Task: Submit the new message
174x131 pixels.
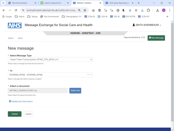Action: tap(14, 114)
